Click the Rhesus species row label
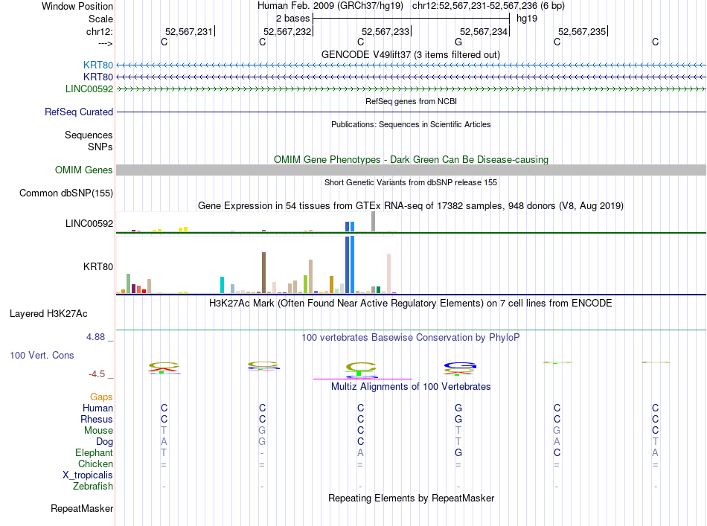The height and width of the screenshot is (526, 707). pos(97,419)
